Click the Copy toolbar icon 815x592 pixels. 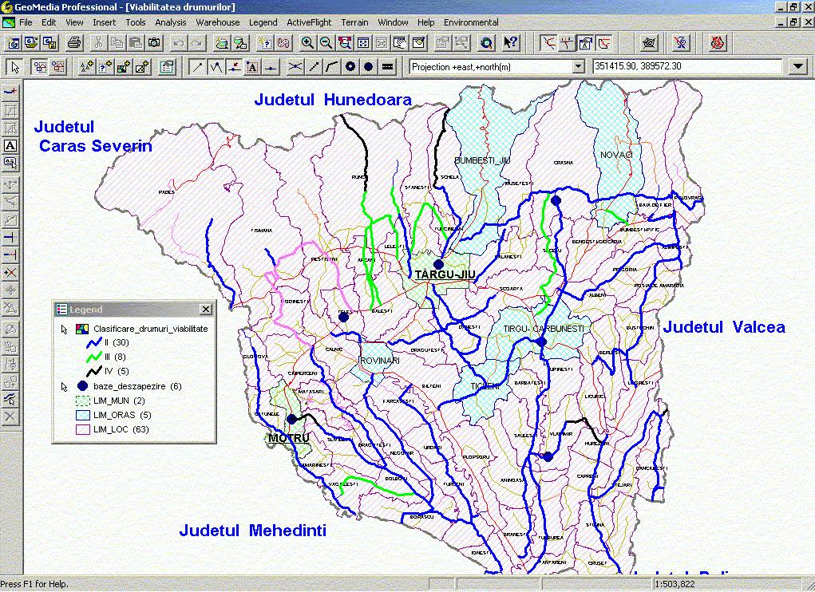(x=117, y=42)
